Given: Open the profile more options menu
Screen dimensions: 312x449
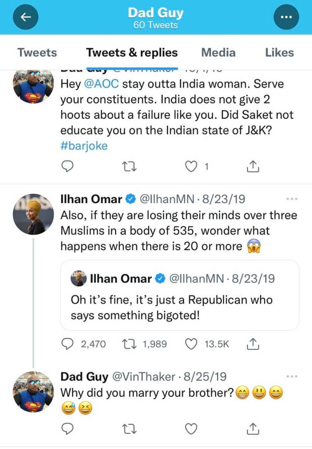Looking at the screenshot, I should (286, 17).
